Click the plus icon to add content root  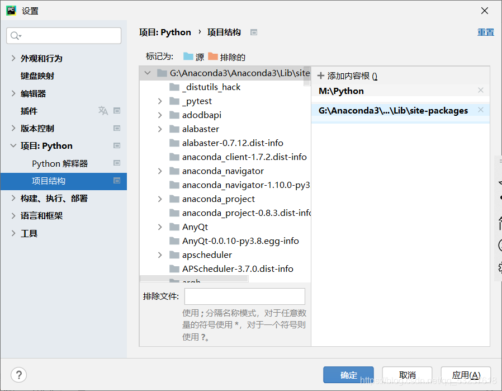point(320,76)
